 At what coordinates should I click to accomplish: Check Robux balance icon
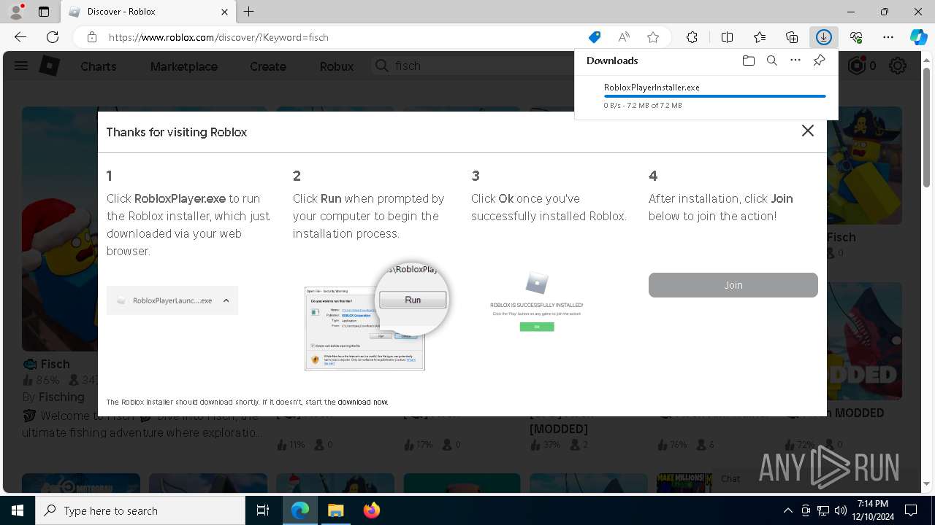tap(857, 66)
